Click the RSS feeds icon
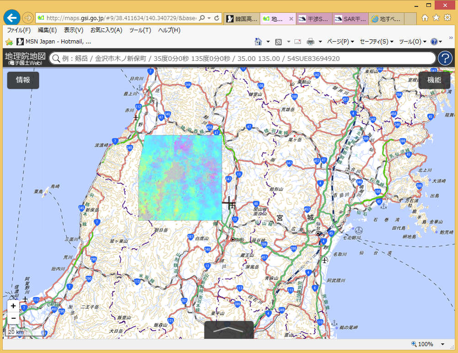458x353 pixels. point(278,42)
